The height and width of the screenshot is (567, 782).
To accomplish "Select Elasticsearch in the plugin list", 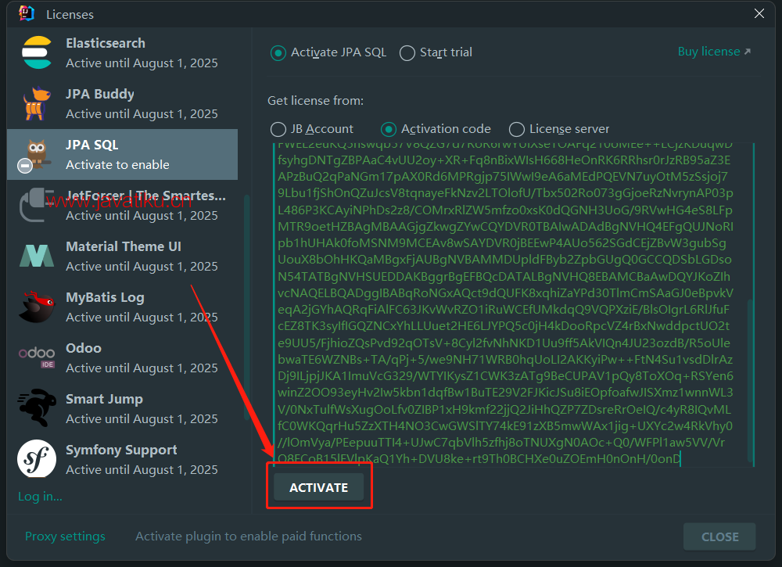I will pyautogui.click(x=122, y=53).
